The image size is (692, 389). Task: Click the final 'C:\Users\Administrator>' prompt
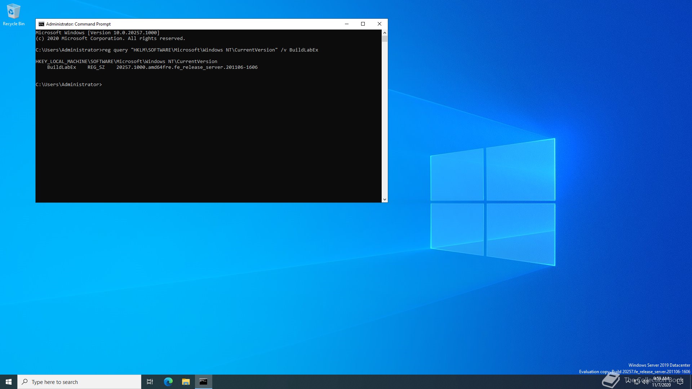[x=69, y=85]
